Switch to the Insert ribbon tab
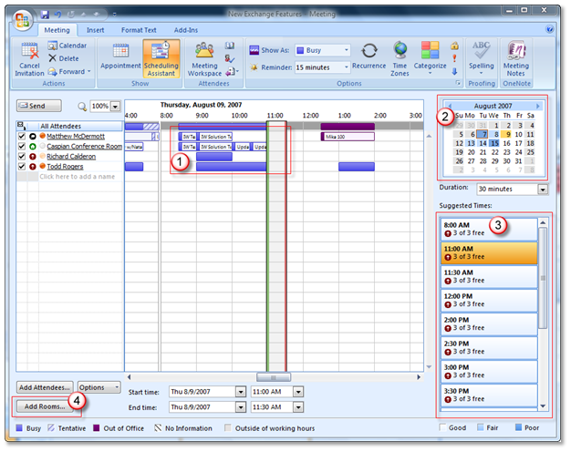 pyautogui.click(x=95, y=30)
